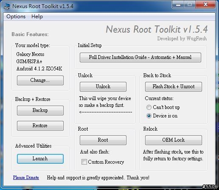
Task: Follow the Please Donate link
Action: [26, 177]
